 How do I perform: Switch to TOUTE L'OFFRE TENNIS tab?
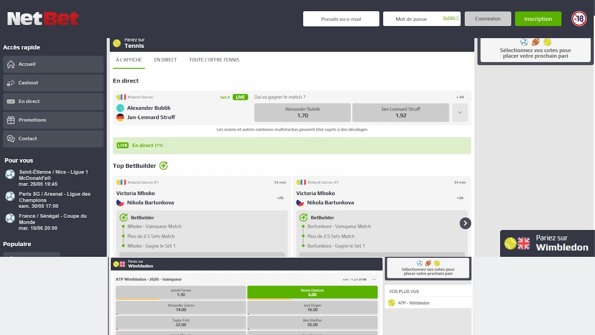point(214,60)
